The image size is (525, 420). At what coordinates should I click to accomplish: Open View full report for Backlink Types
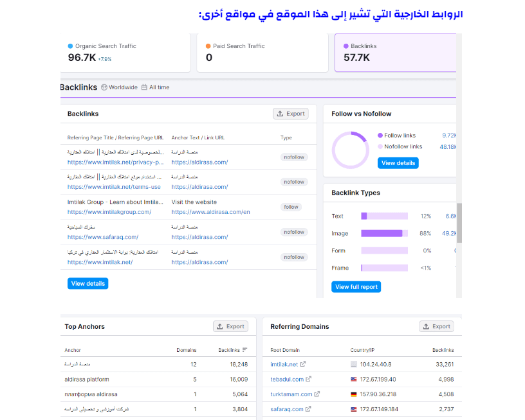coord(356,286)
